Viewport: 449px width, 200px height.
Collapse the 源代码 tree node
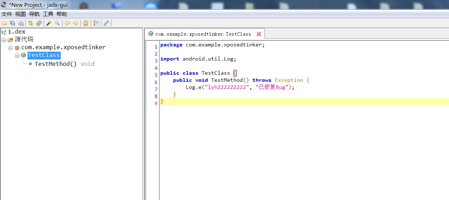click(x=4, y=40)
